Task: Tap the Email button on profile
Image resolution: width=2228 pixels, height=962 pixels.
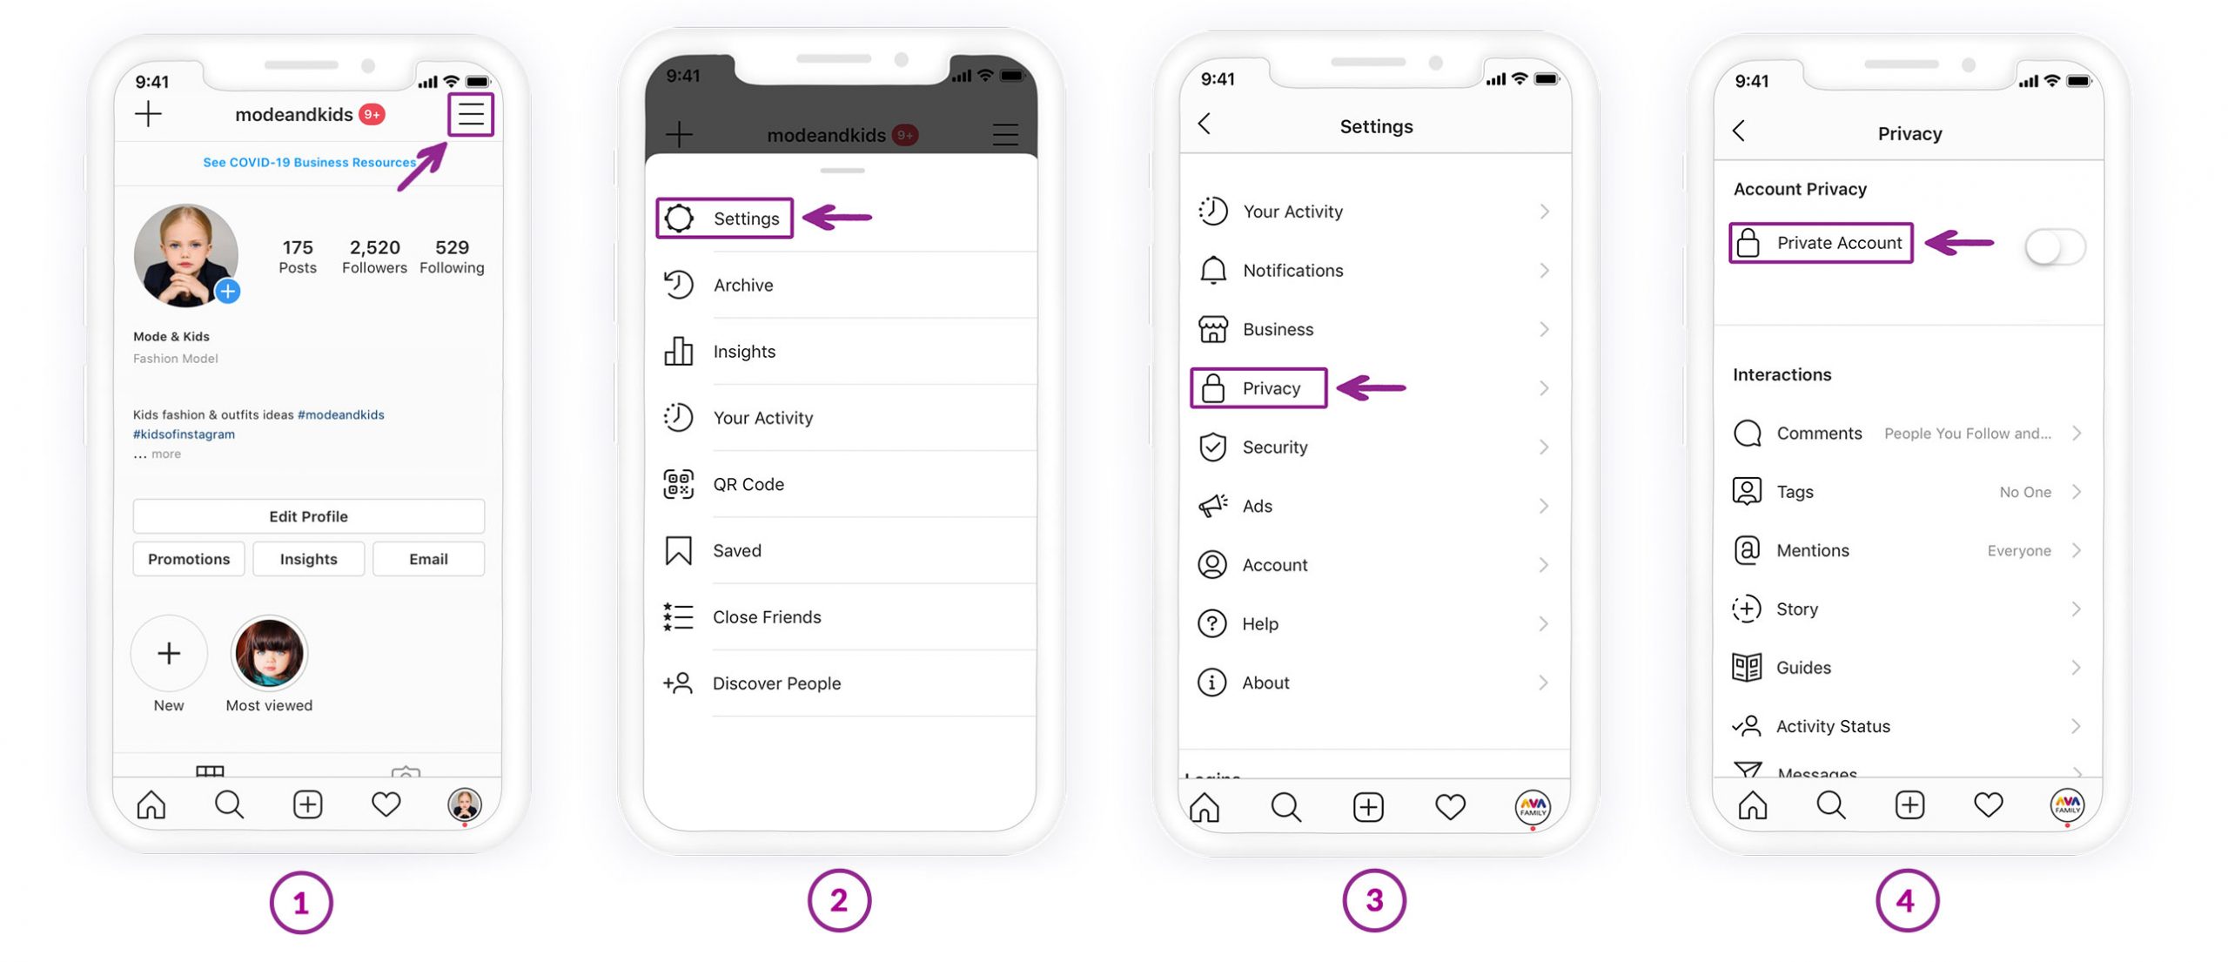Action: click(427, 558)
